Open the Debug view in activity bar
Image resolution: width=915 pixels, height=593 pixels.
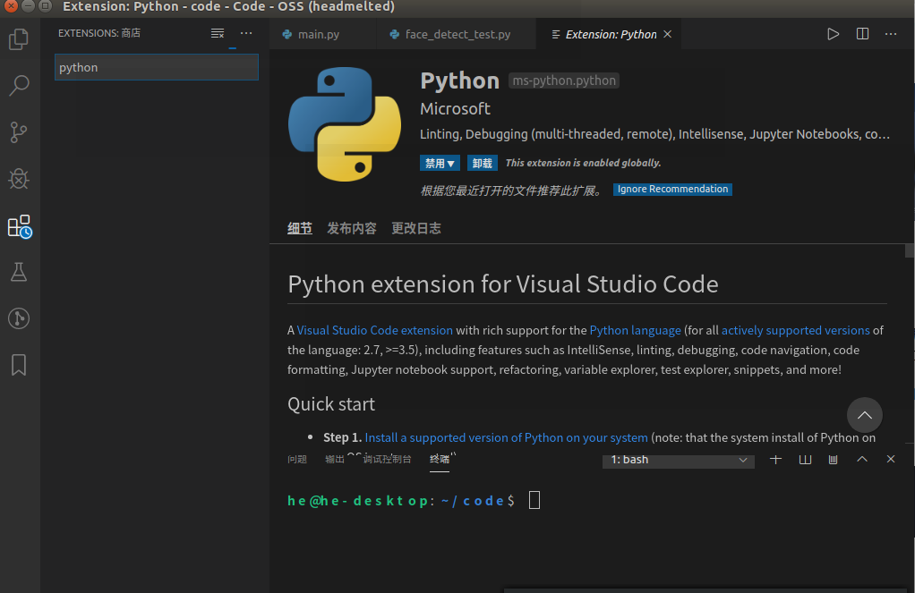click(18, 179)
